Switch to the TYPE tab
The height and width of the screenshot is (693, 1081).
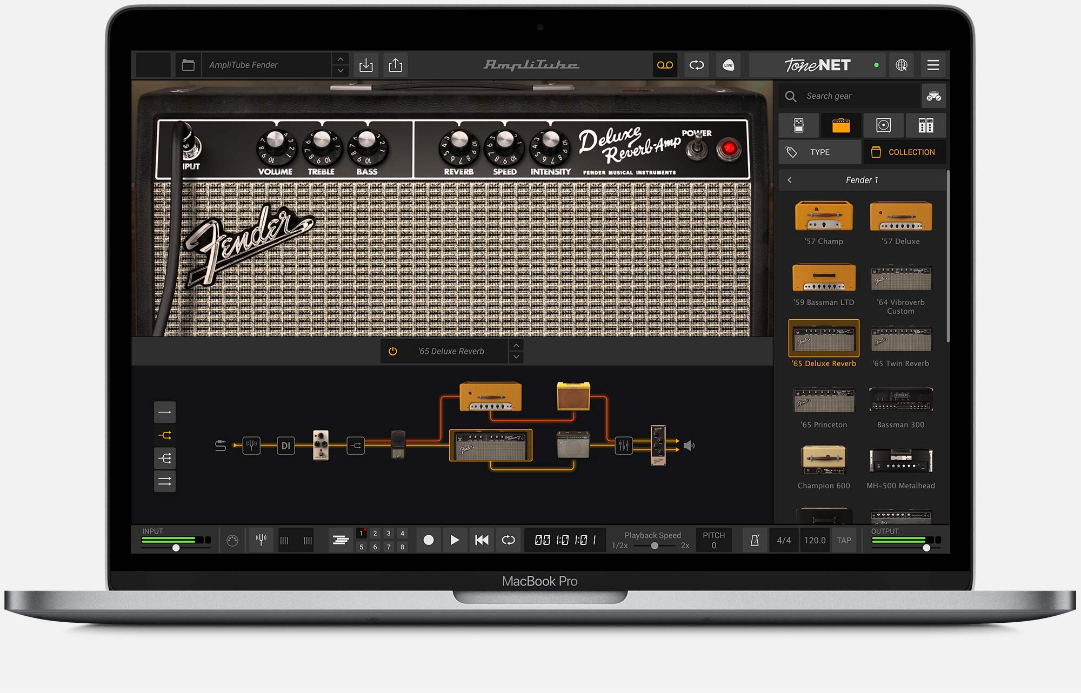819,152
